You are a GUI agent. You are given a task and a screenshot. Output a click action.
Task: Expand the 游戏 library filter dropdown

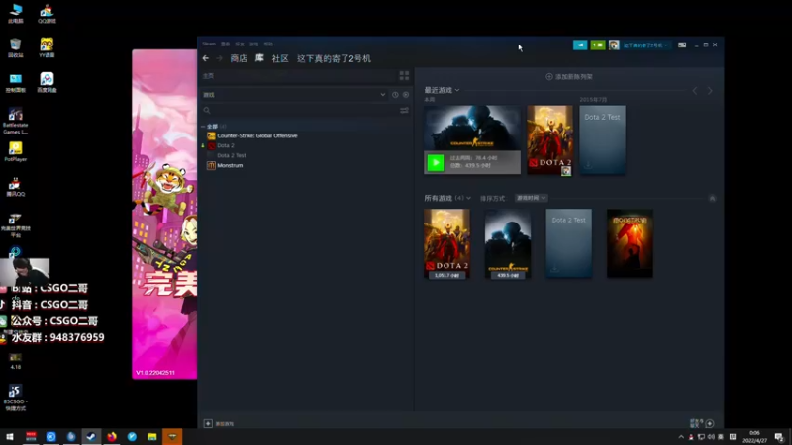294,94
